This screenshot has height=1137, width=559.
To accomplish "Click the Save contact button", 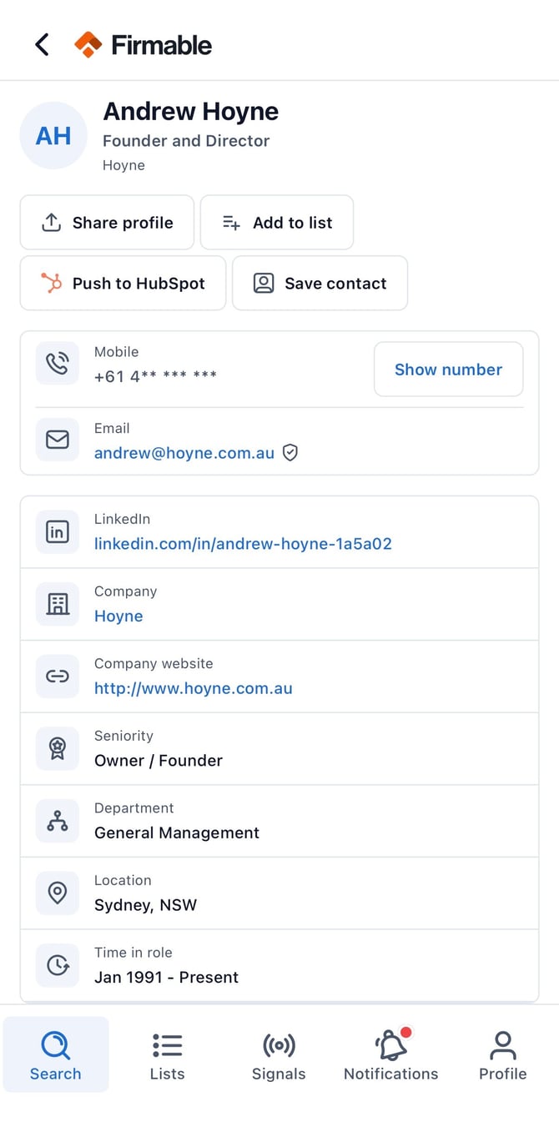I will (320, 284).
